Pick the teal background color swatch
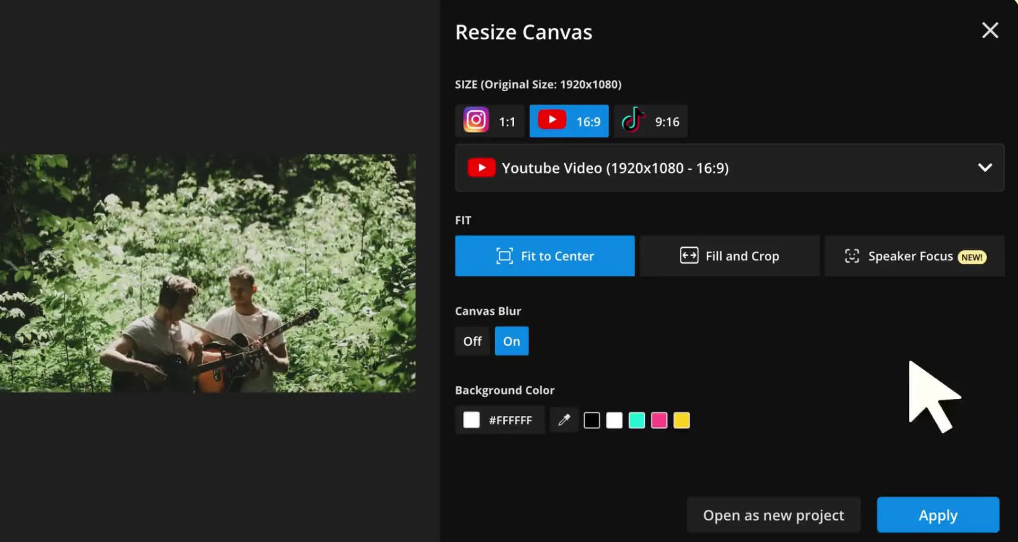 pos(637,421)
